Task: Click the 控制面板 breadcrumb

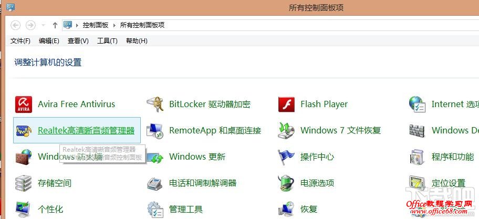Action: pos(96,25)
